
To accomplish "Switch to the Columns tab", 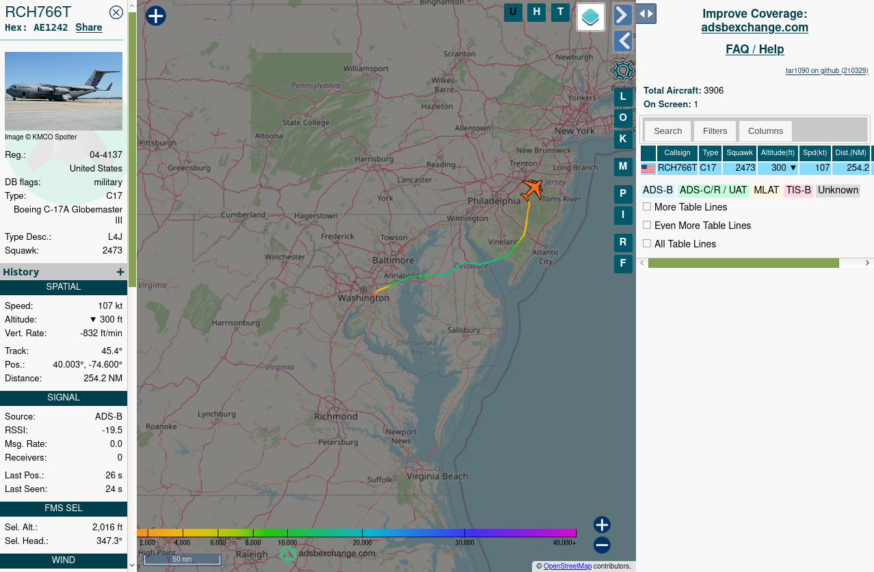I will click(765, 131).
